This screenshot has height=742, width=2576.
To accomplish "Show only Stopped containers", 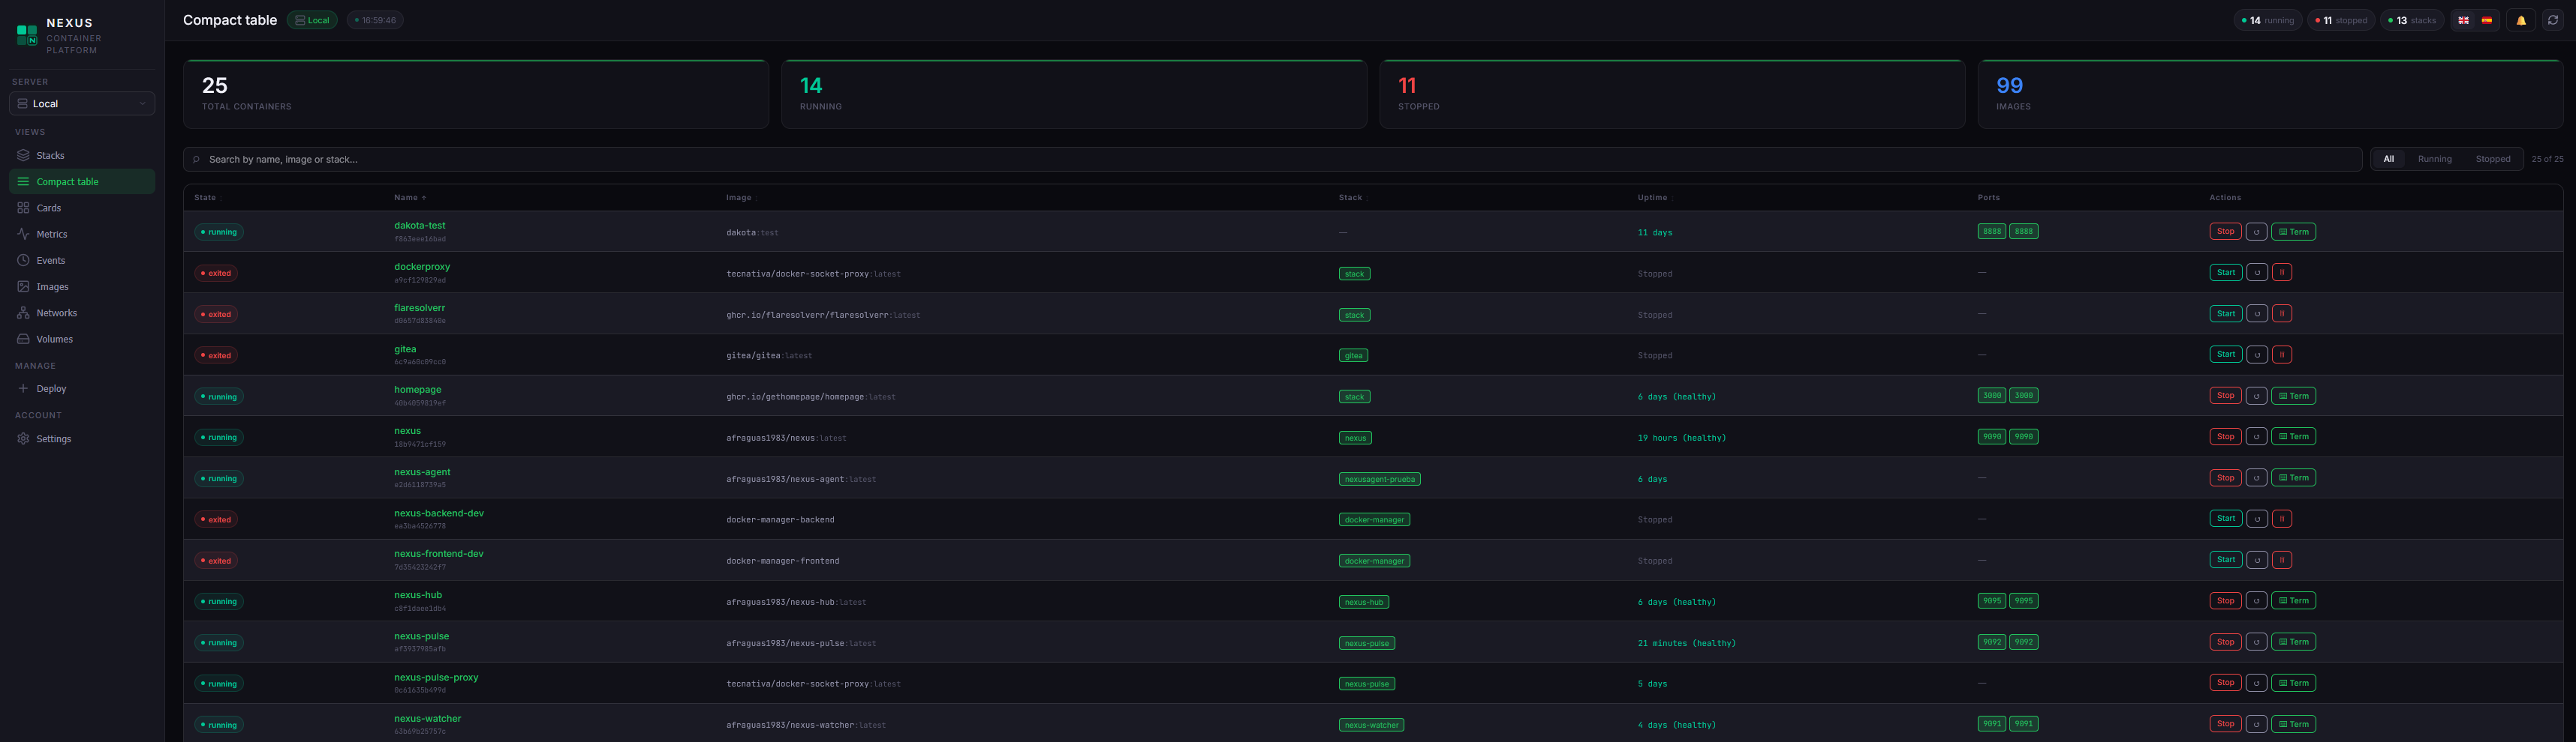I will coord(2492,159).
